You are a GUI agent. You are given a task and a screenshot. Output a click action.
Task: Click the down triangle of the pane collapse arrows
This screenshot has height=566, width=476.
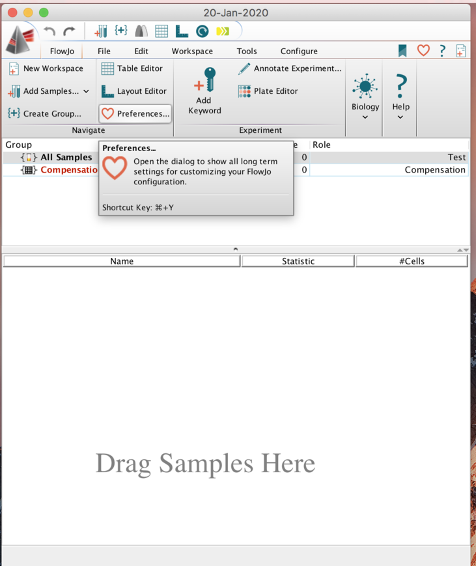tap(466, 250)
